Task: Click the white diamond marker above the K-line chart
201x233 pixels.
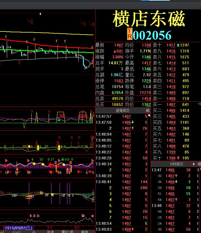Action: coord(40,14)
